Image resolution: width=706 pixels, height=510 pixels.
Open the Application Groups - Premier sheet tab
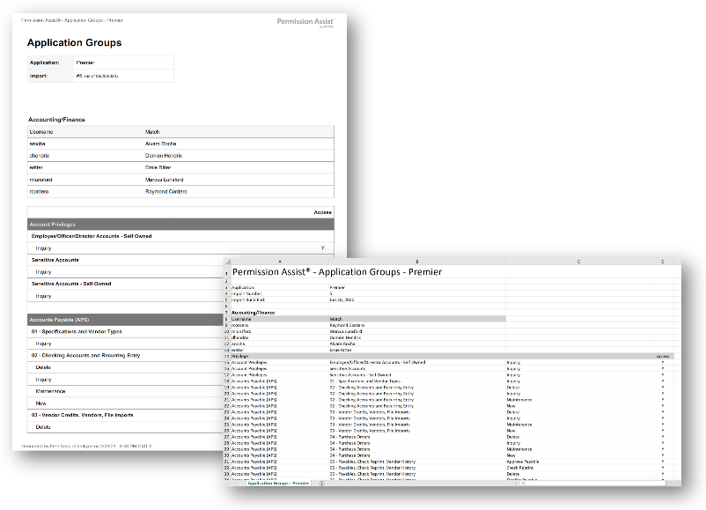[277, 484]
